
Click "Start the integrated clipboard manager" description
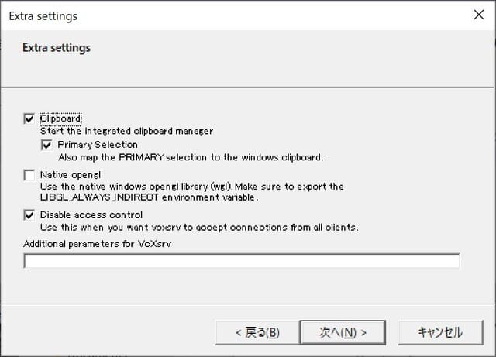pyautogui.click(x=126, y=132)
